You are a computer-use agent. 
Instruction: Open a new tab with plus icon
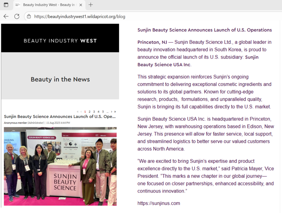click(x=91, y=5)
